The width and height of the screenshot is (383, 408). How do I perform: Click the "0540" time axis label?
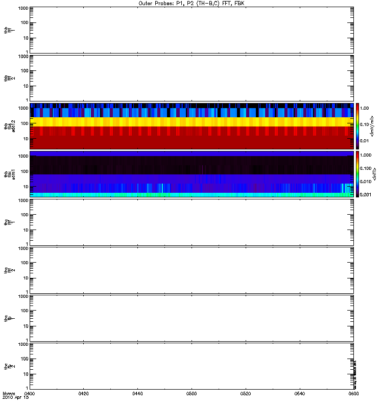(300, 393)
